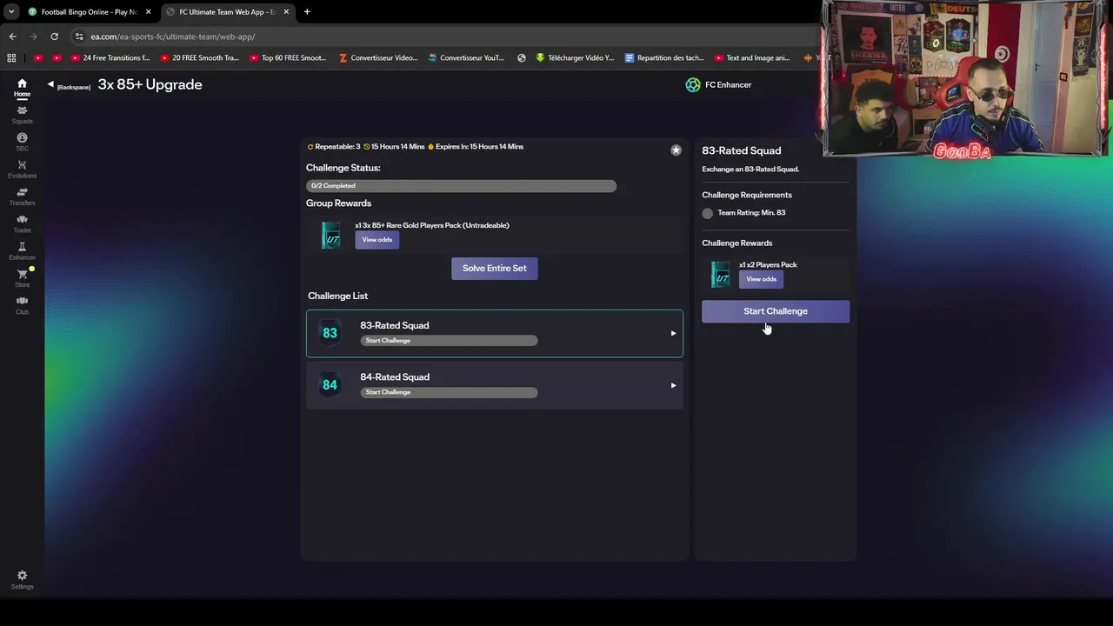Click the Group Rewards heading
This screenshot has height=626, width=1113.
pyautogui.click(x=338, y=203)
